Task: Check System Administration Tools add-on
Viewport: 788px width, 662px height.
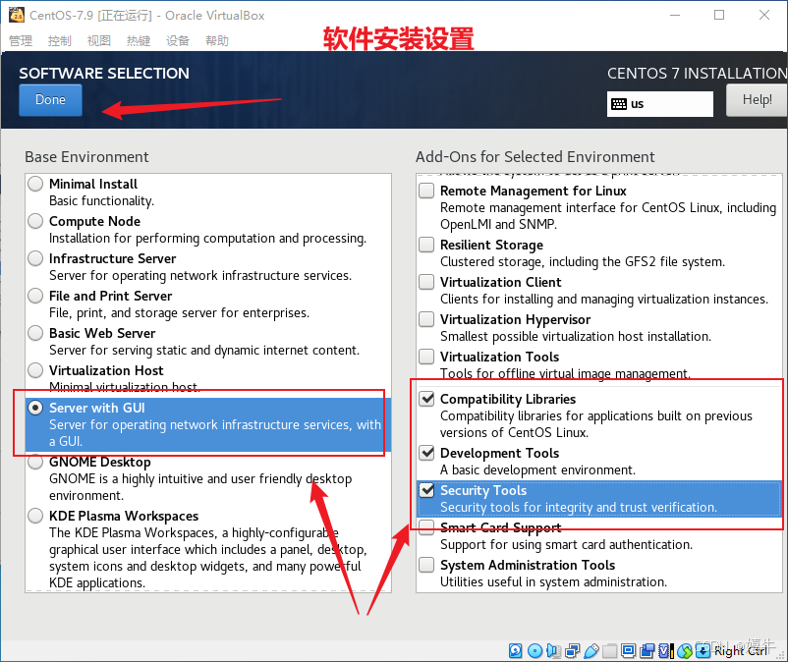Action: [x=426, y=565]
